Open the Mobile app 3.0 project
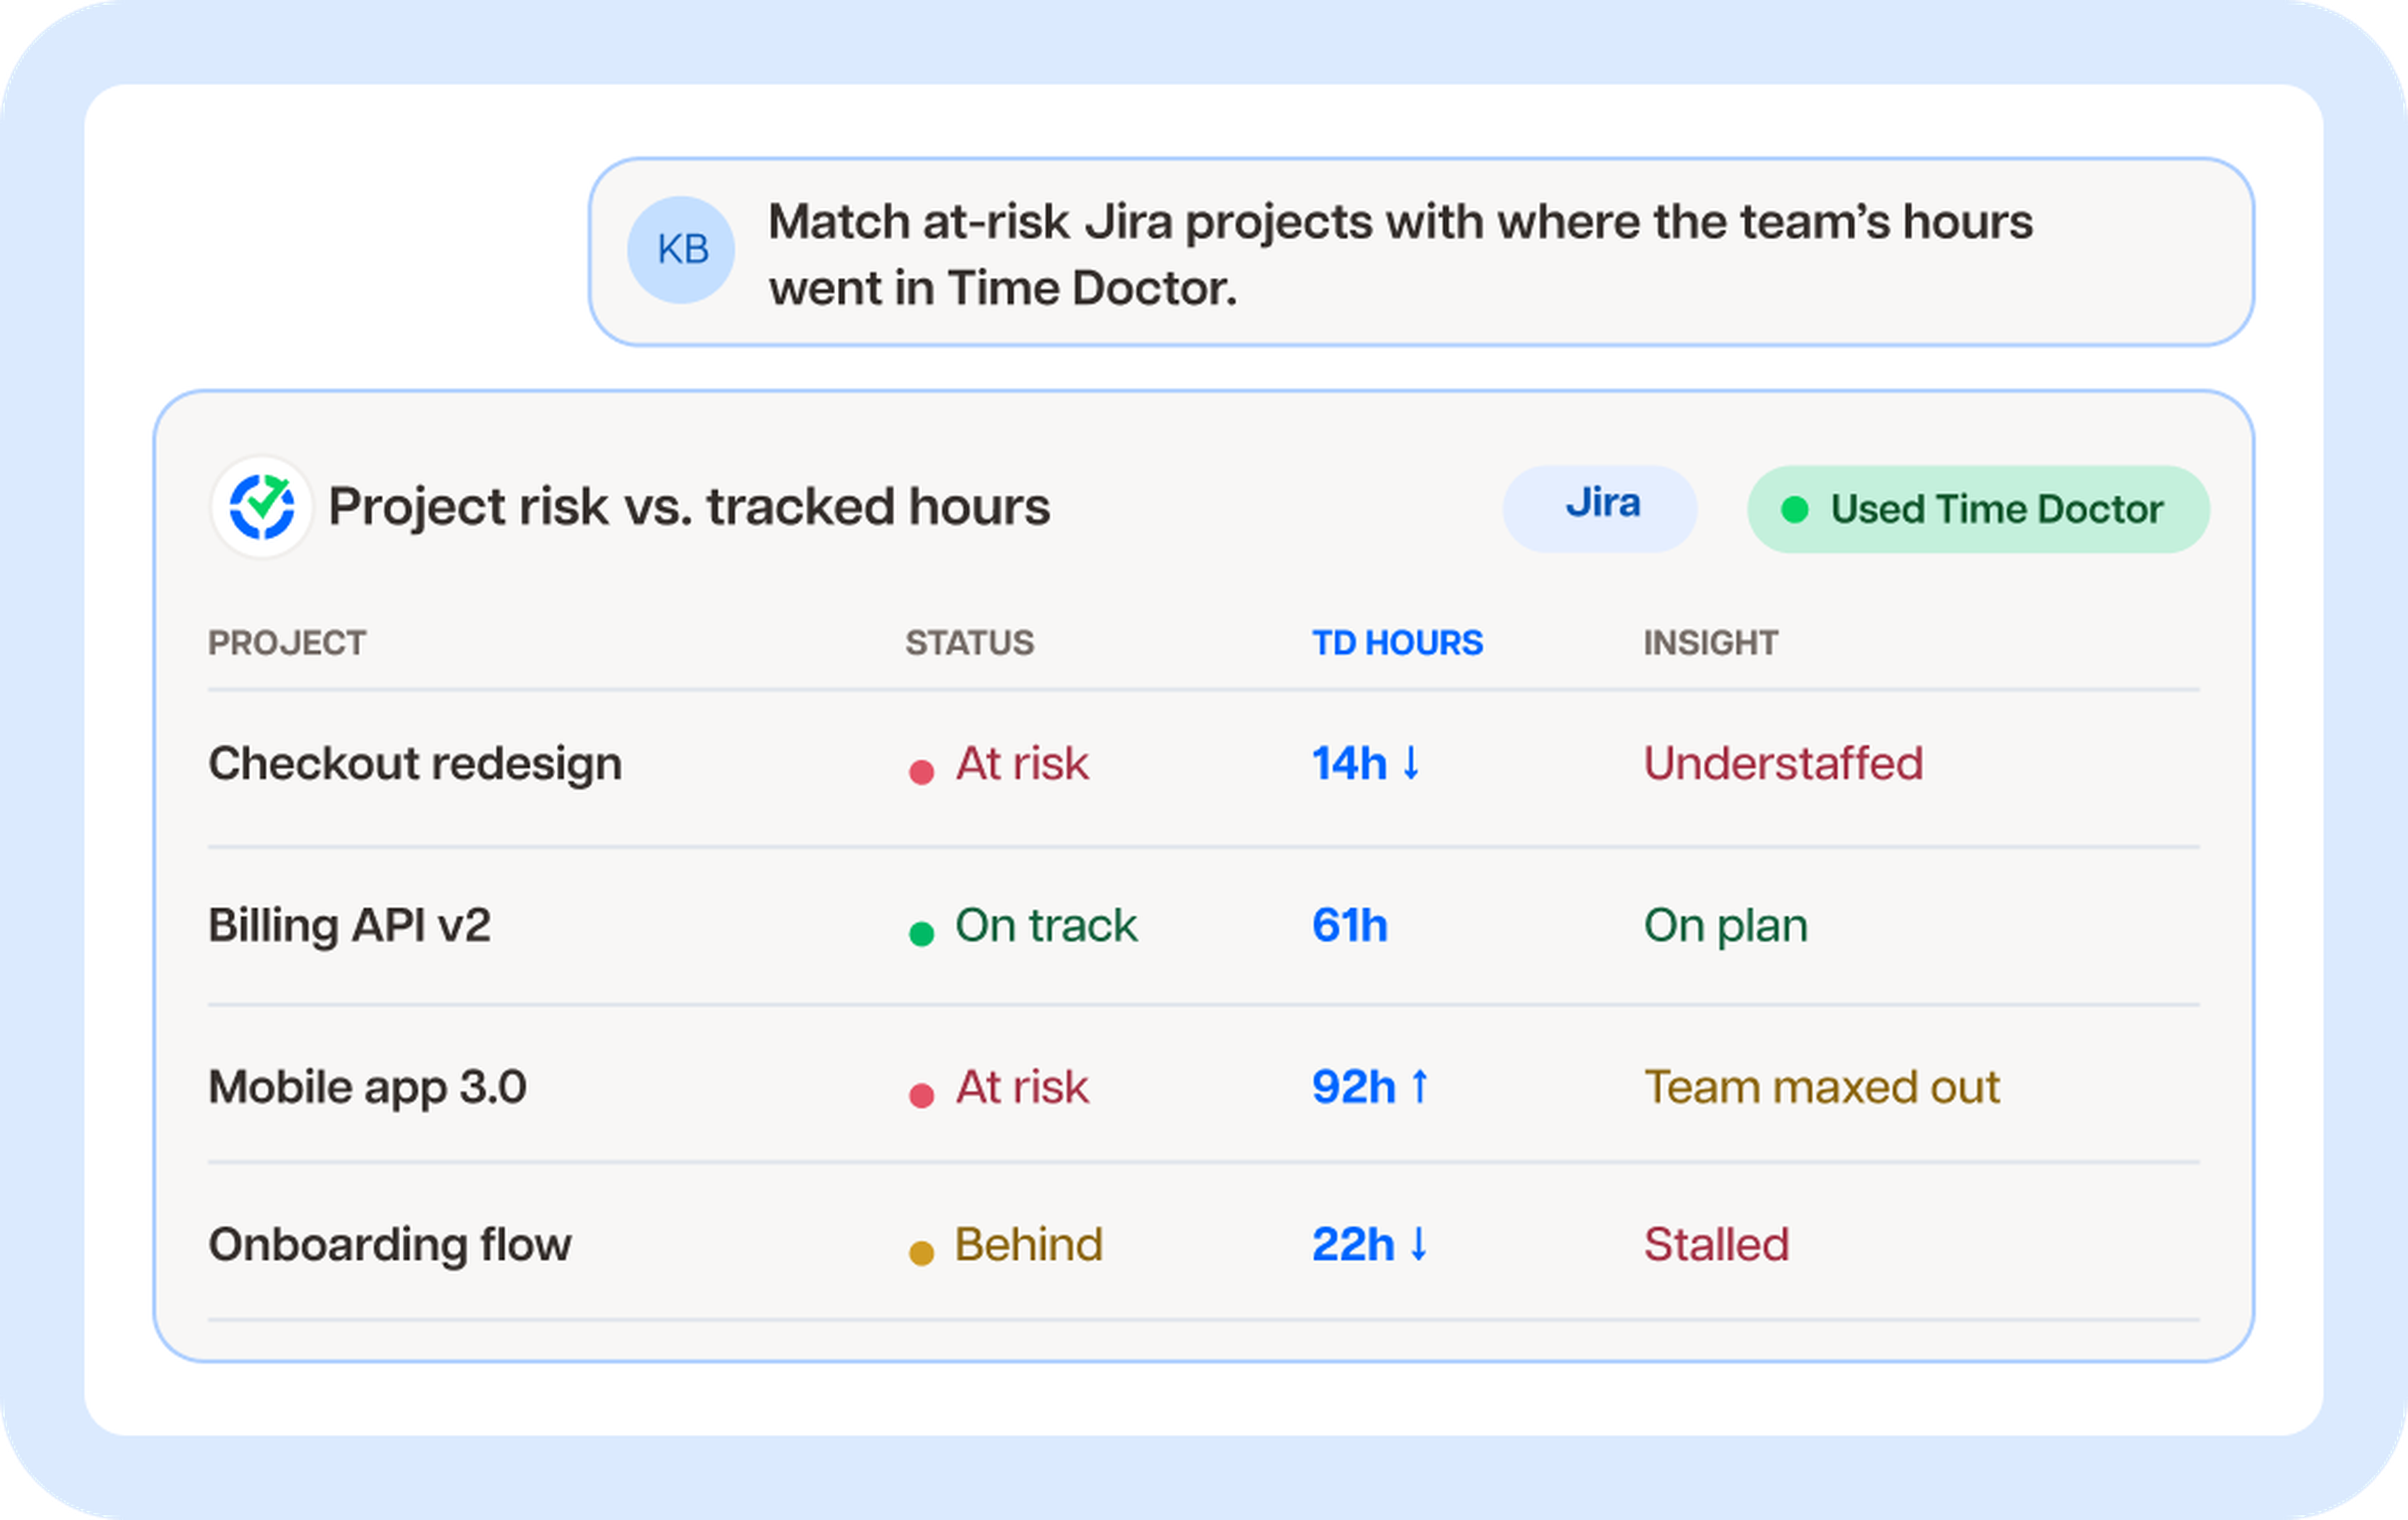The image size is (2408, 1520). click(367, 1088)
